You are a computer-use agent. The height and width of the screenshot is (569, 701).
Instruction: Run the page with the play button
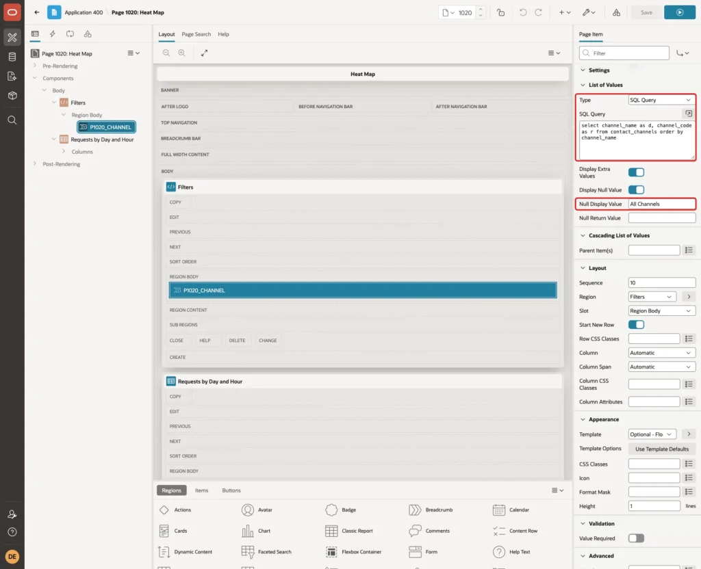680,12
